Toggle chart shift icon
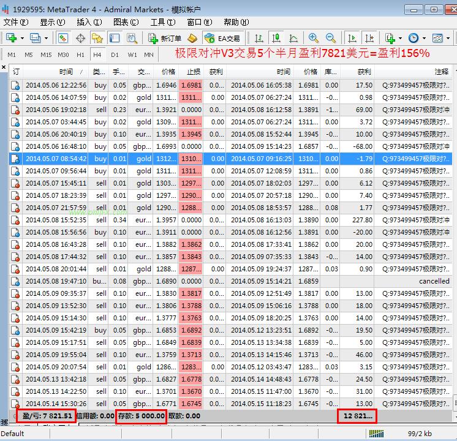 click(x=369, y=38)
